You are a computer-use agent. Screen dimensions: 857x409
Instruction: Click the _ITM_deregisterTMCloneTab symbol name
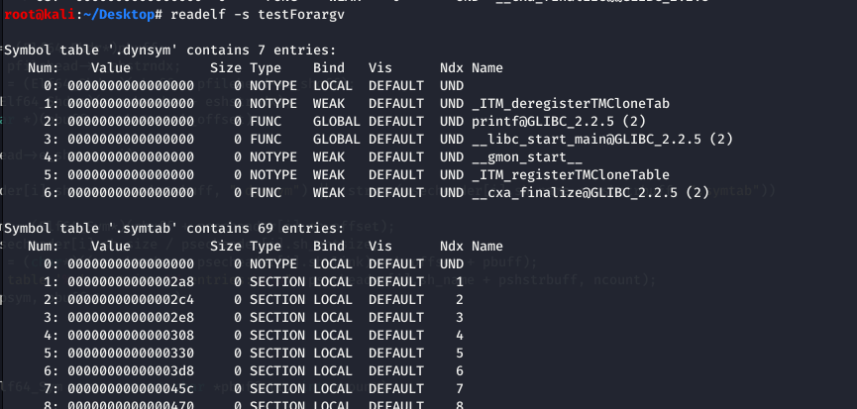tap(571, 104)
